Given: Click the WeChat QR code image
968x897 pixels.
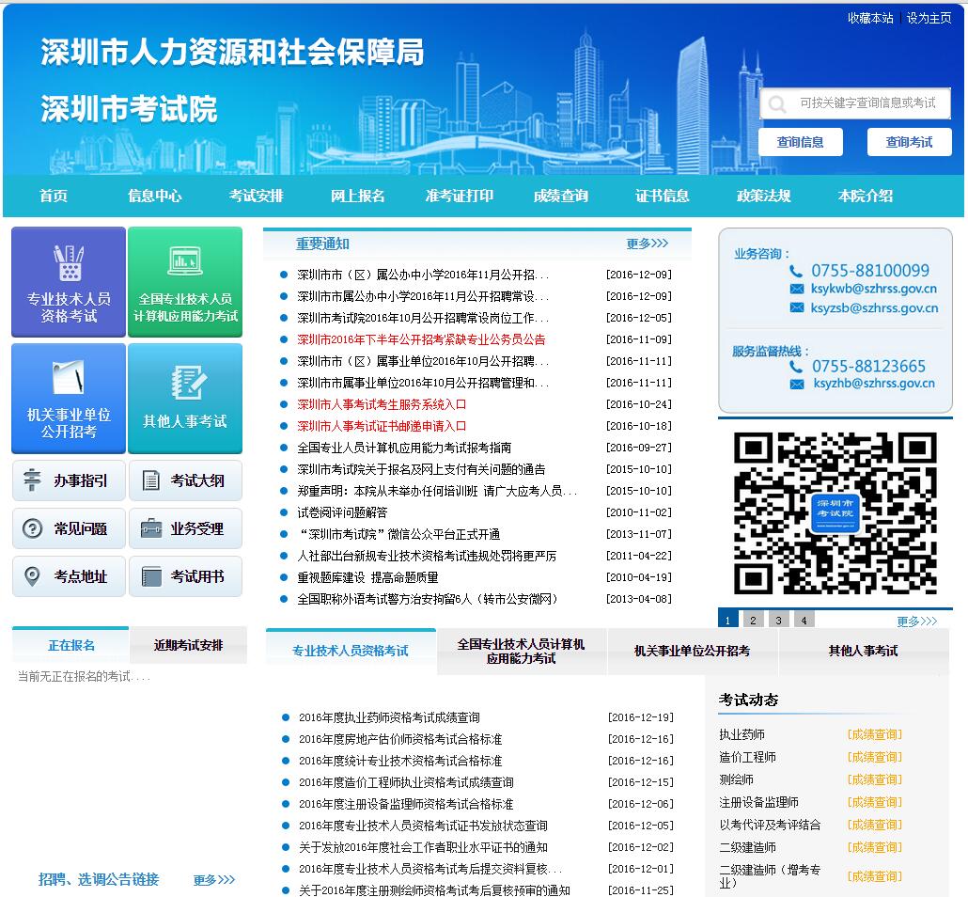Looking at the screenshot, I should pos(835,512).
